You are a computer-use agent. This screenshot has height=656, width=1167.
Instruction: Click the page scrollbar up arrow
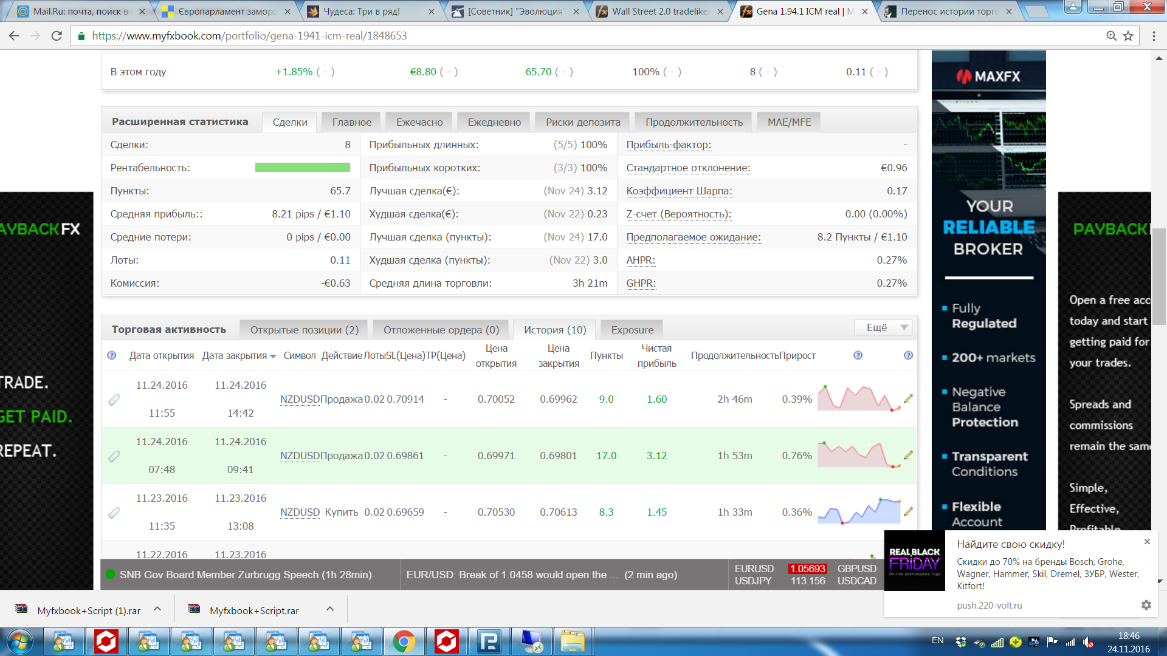click(x=1159, y=58)
